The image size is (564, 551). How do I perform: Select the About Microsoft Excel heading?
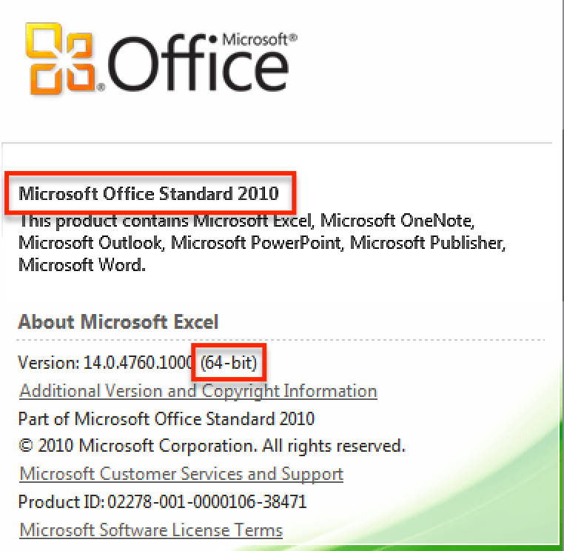(118, 322)
